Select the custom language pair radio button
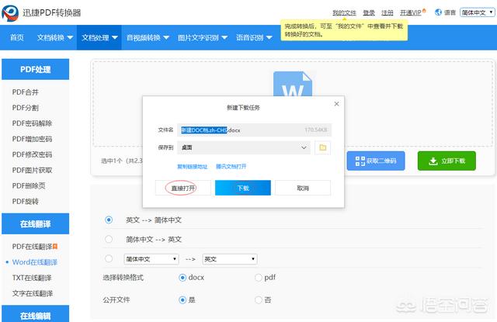This screenshot has height=322, width=497. [109, 258]
